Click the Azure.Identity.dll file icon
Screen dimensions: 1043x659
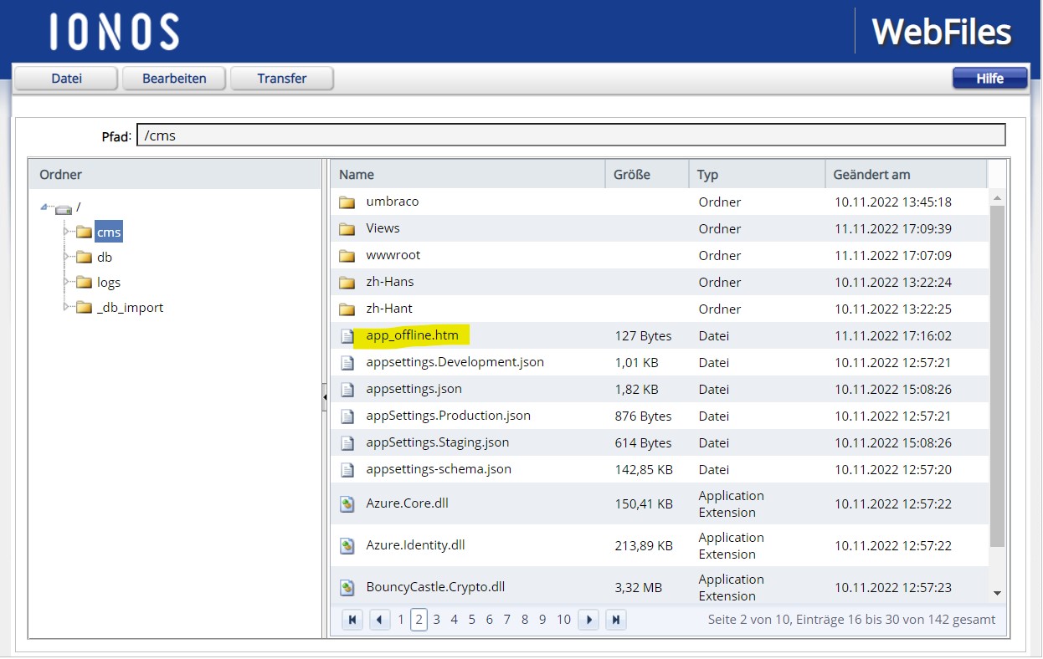[347, 545]
